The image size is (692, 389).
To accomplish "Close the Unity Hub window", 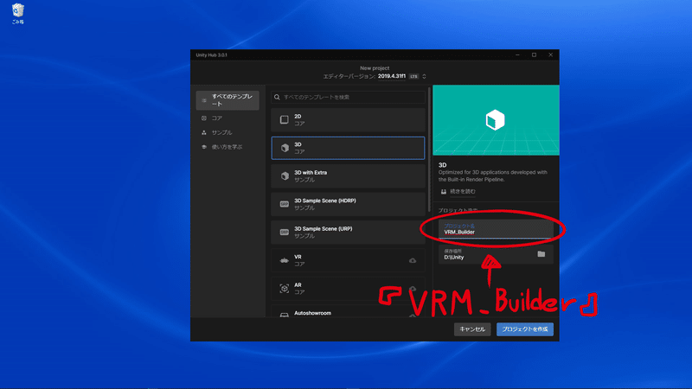I will pyautogui.click(x=551, y=54).
